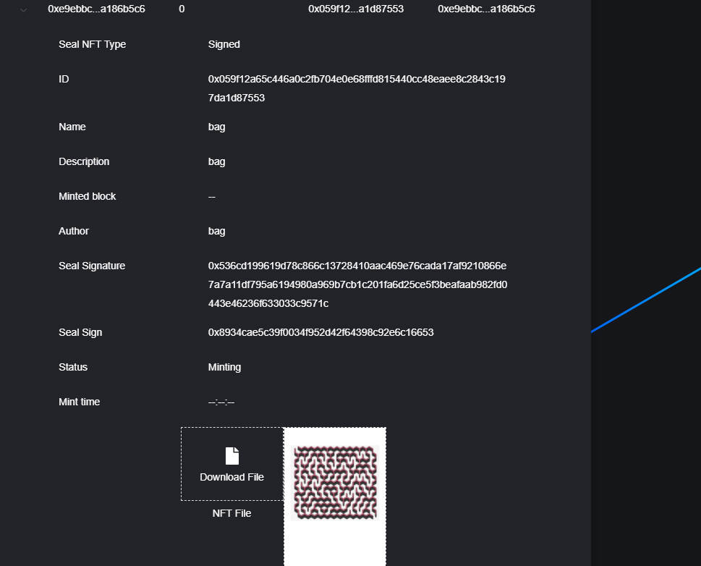
Task: Select the Seal Signature hash value
Action: point(357,284)
